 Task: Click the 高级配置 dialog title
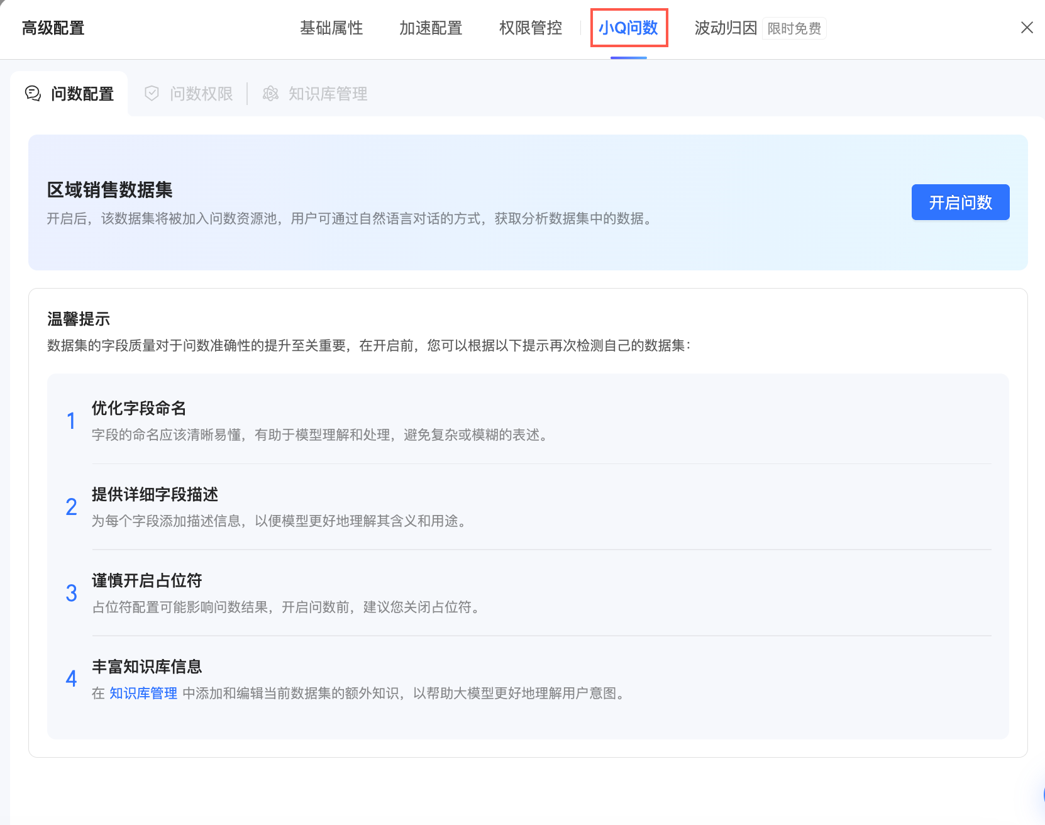pyautogui.click(x=53, y=28)
